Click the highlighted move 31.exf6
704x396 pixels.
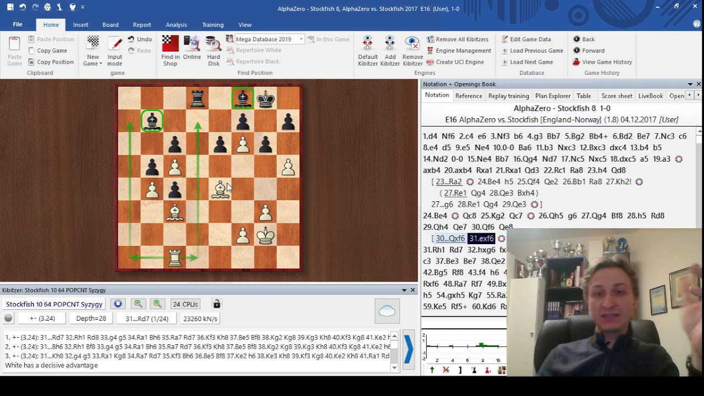(x=481, y=239)
